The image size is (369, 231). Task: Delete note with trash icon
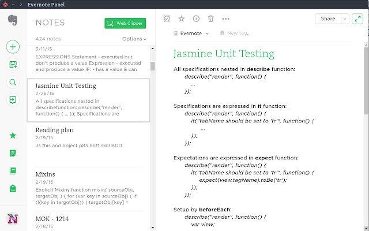(210, 18)
